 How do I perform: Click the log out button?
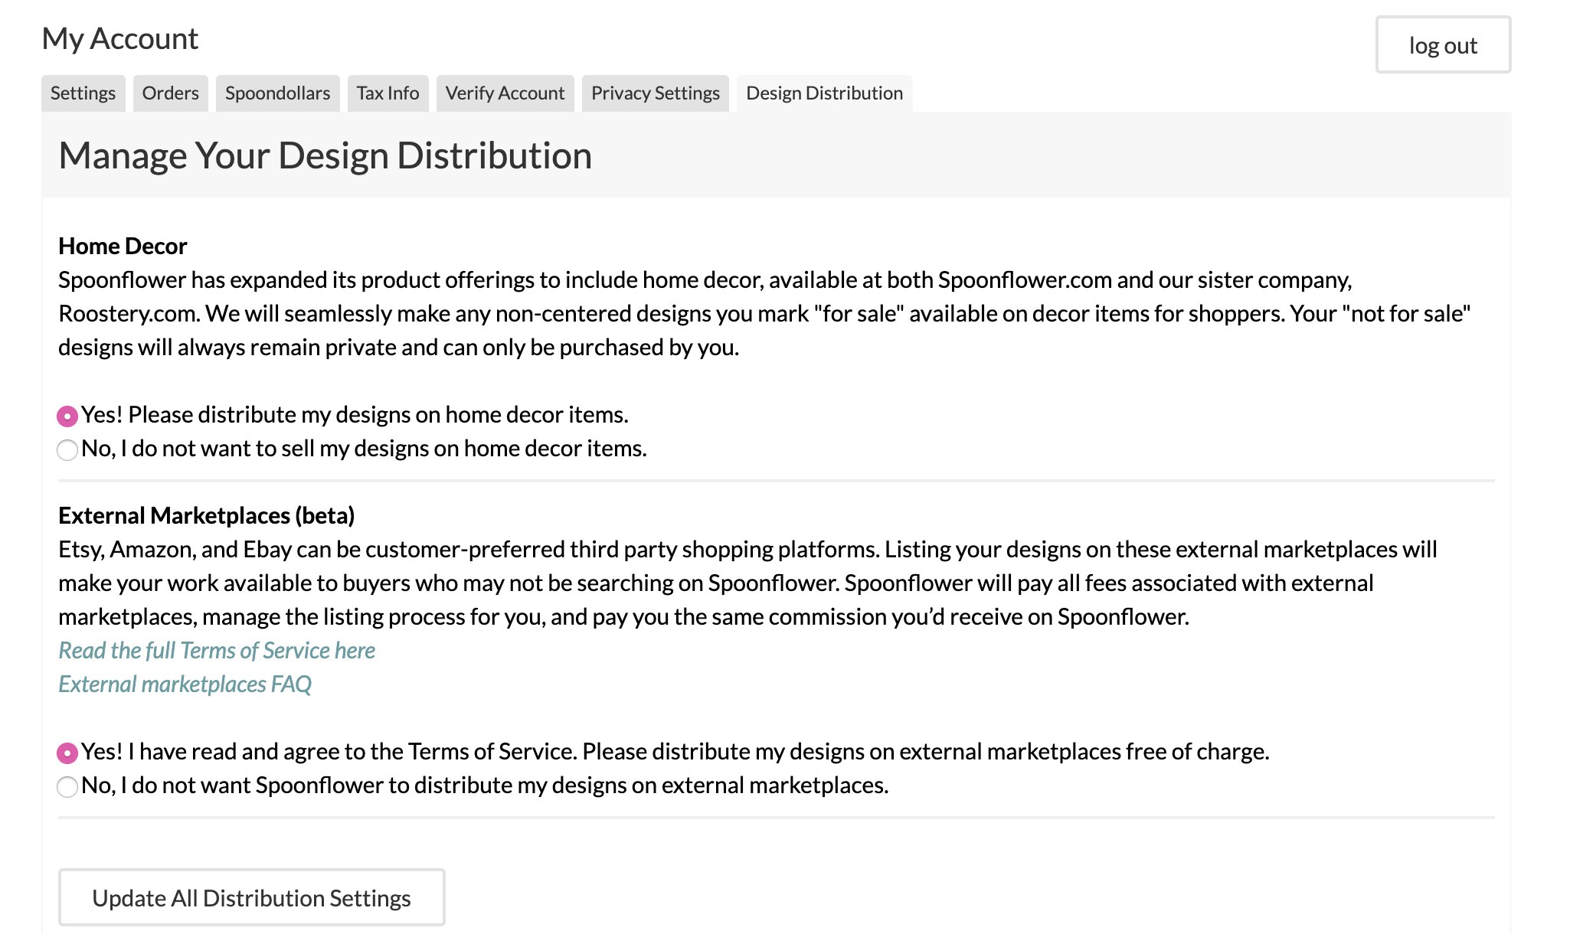(x=1443, y=45)
